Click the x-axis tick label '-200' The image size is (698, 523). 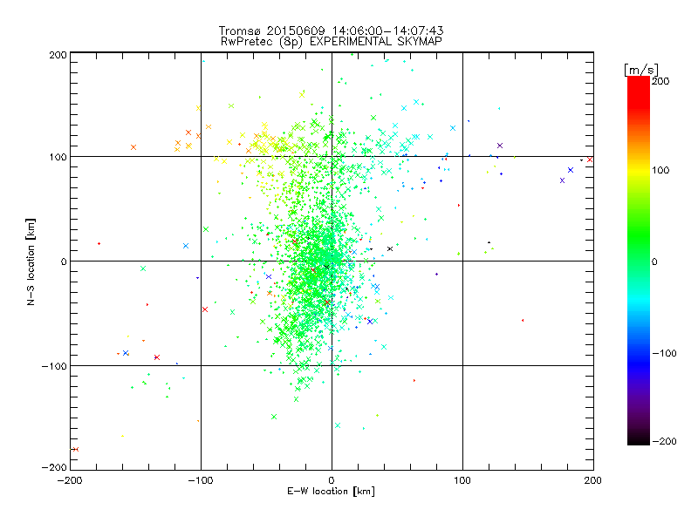(x=70, y=480)
